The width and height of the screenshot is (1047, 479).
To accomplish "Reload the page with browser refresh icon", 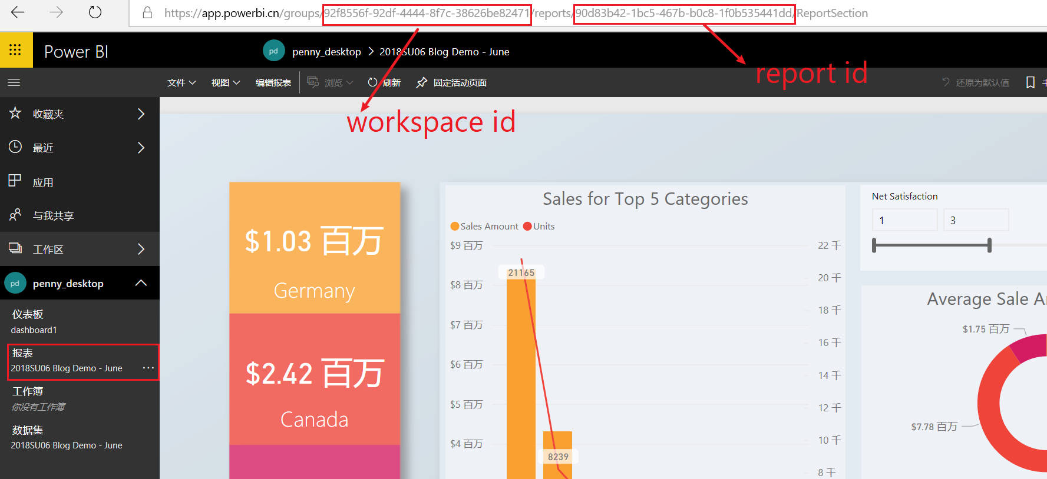I will (x=95, y=12).
